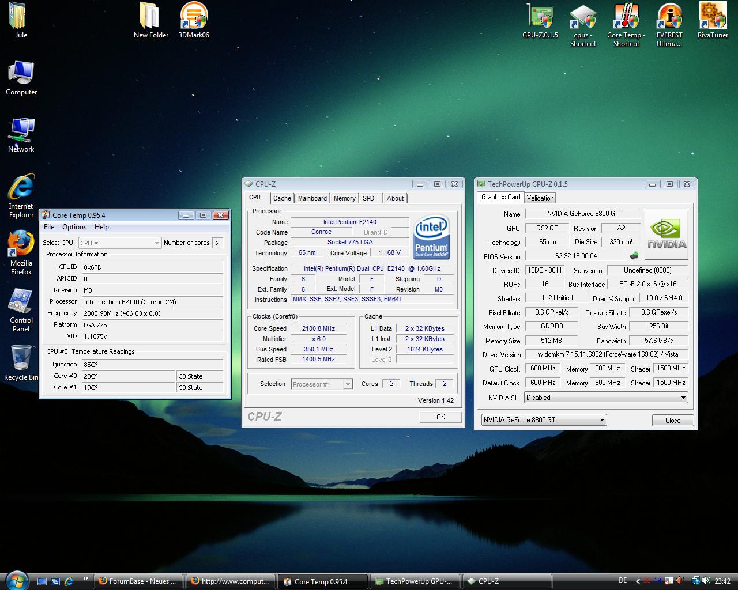Click CPU-Z taskbar button
738x590 pixels.
507,581
